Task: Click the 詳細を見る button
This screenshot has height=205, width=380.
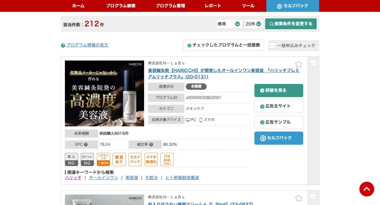Action: 279,90
